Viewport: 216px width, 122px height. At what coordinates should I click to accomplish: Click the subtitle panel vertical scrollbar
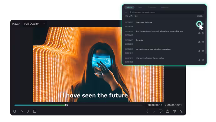tap(206, 36)
